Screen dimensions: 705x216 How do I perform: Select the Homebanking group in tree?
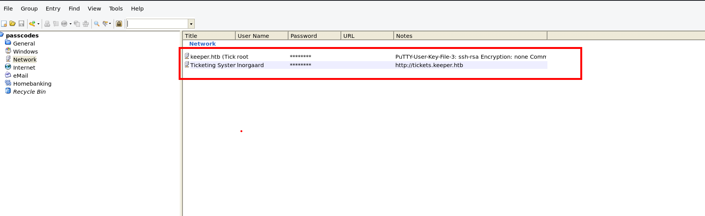32,84
